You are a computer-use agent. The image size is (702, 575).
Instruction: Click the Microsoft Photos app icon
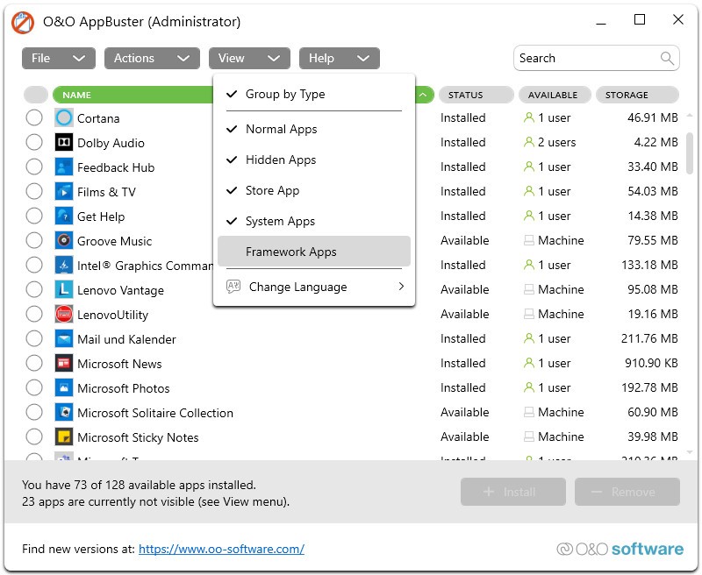pyautogui.click(x=64, y=388)
